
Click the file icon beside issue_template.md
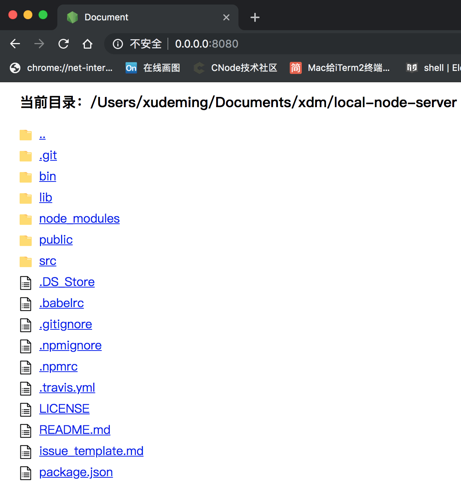(26, 452)
